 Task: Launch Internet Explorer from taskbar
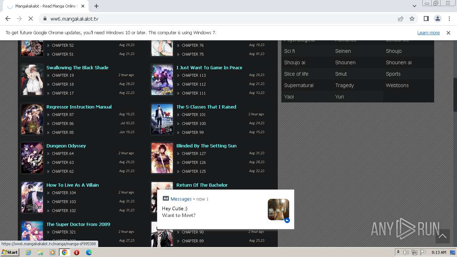click(28, 252)
